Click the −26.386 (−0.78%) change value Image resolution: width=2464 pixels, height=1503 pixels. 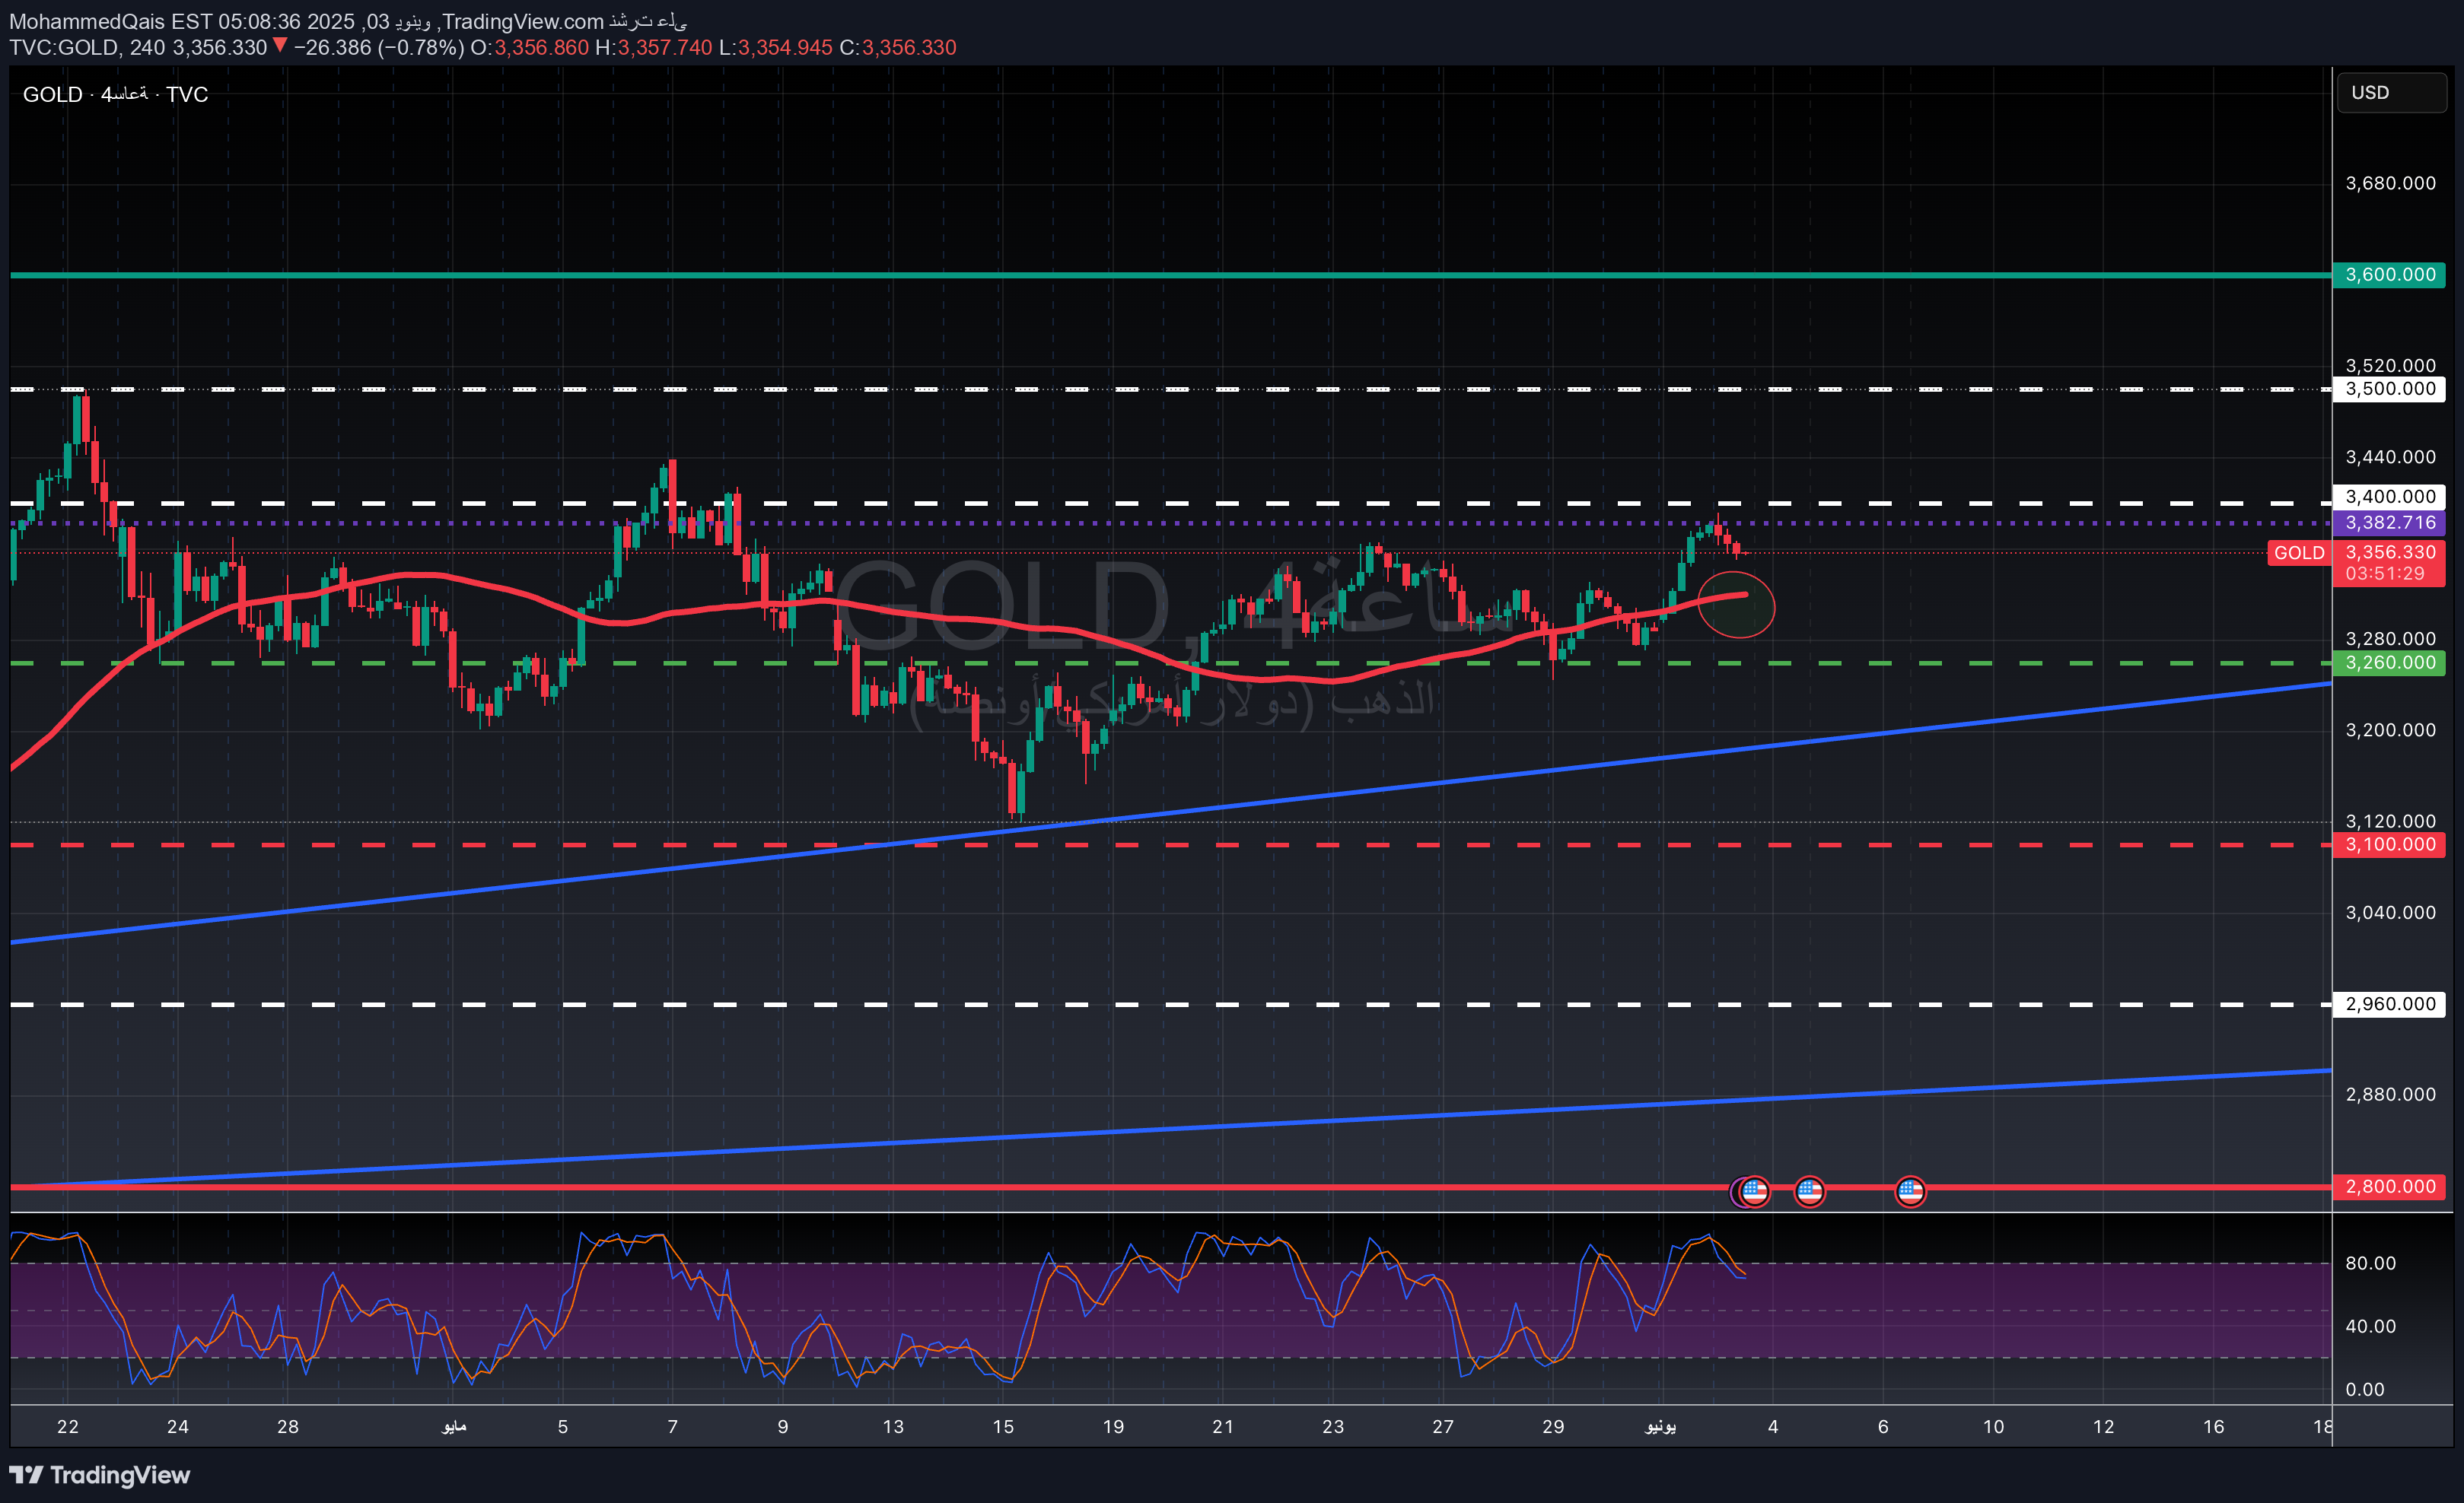click(x=378, y=48)
